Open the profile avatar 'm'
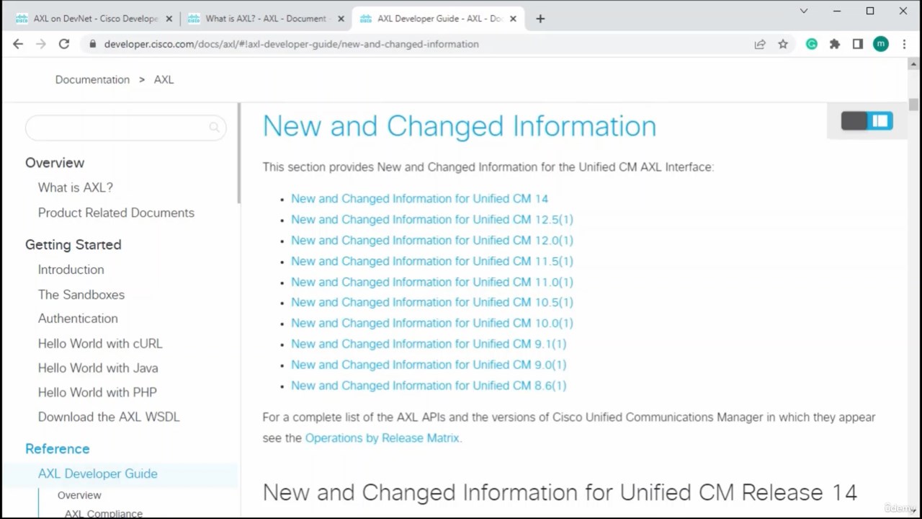 [881, 44]
